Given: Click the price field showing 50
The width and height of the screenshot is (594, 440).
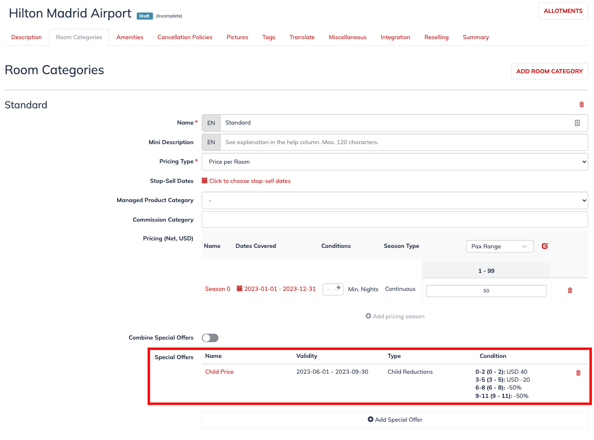Looking at the screenshot, I should coord(486,291).
